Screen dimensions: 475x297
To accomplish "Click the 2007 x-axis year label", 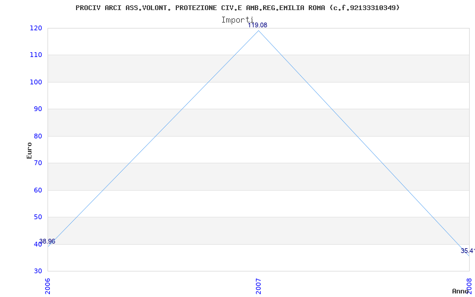I will [x=258, y=286].
